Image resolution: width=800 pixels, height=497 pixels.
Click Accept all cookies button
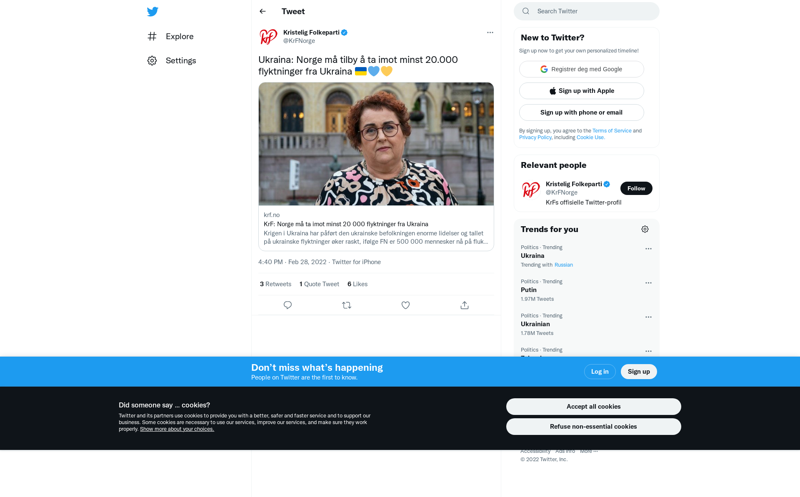pos(593,407)
